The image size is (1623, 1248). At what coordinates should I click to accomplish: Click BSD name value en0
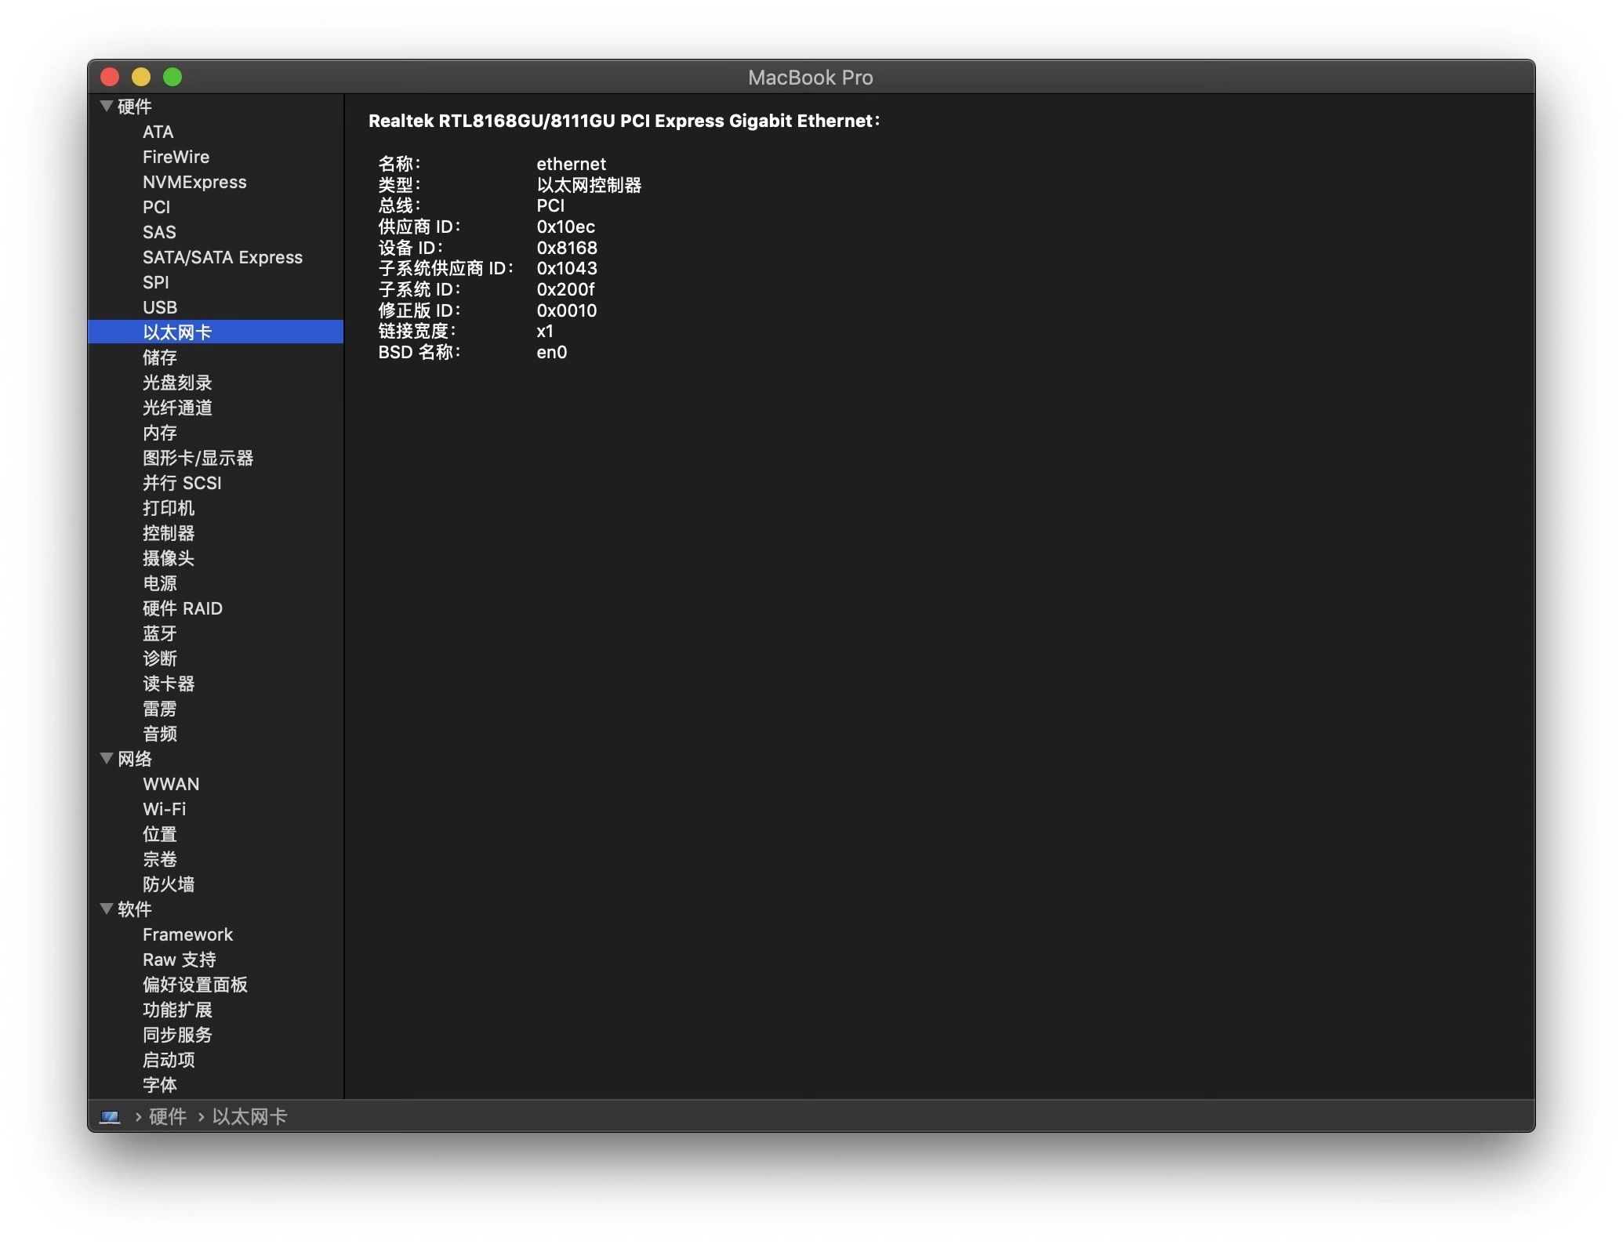[x=552, y=352]
